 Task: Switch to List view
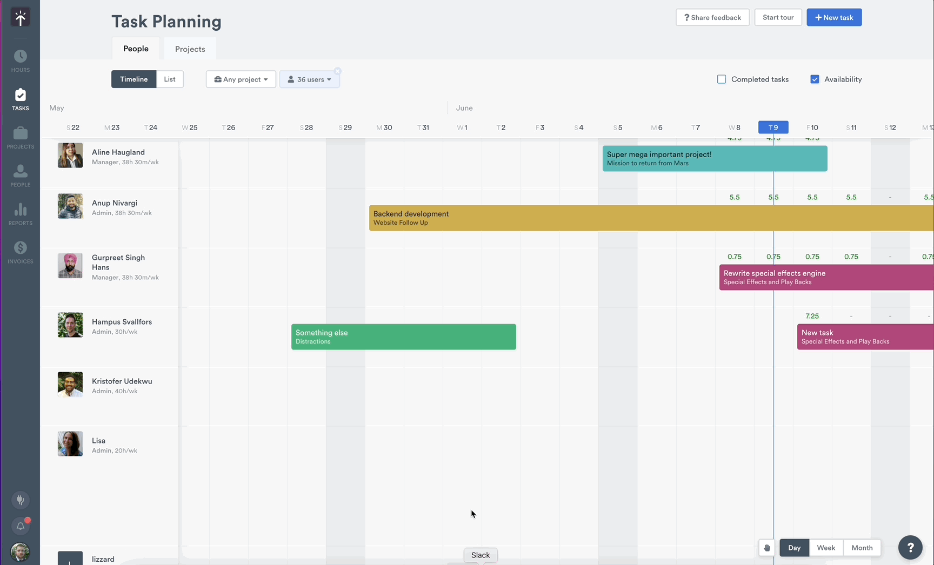170,79
